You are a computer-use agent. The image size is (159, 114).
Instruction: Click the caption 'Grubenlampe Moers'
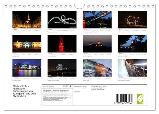(x=52, y=56)
